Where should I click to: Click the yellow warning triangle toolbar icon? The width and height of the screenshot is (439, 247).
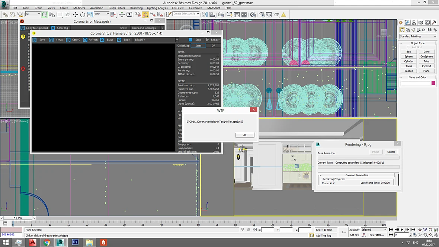[x=283, y=14]
